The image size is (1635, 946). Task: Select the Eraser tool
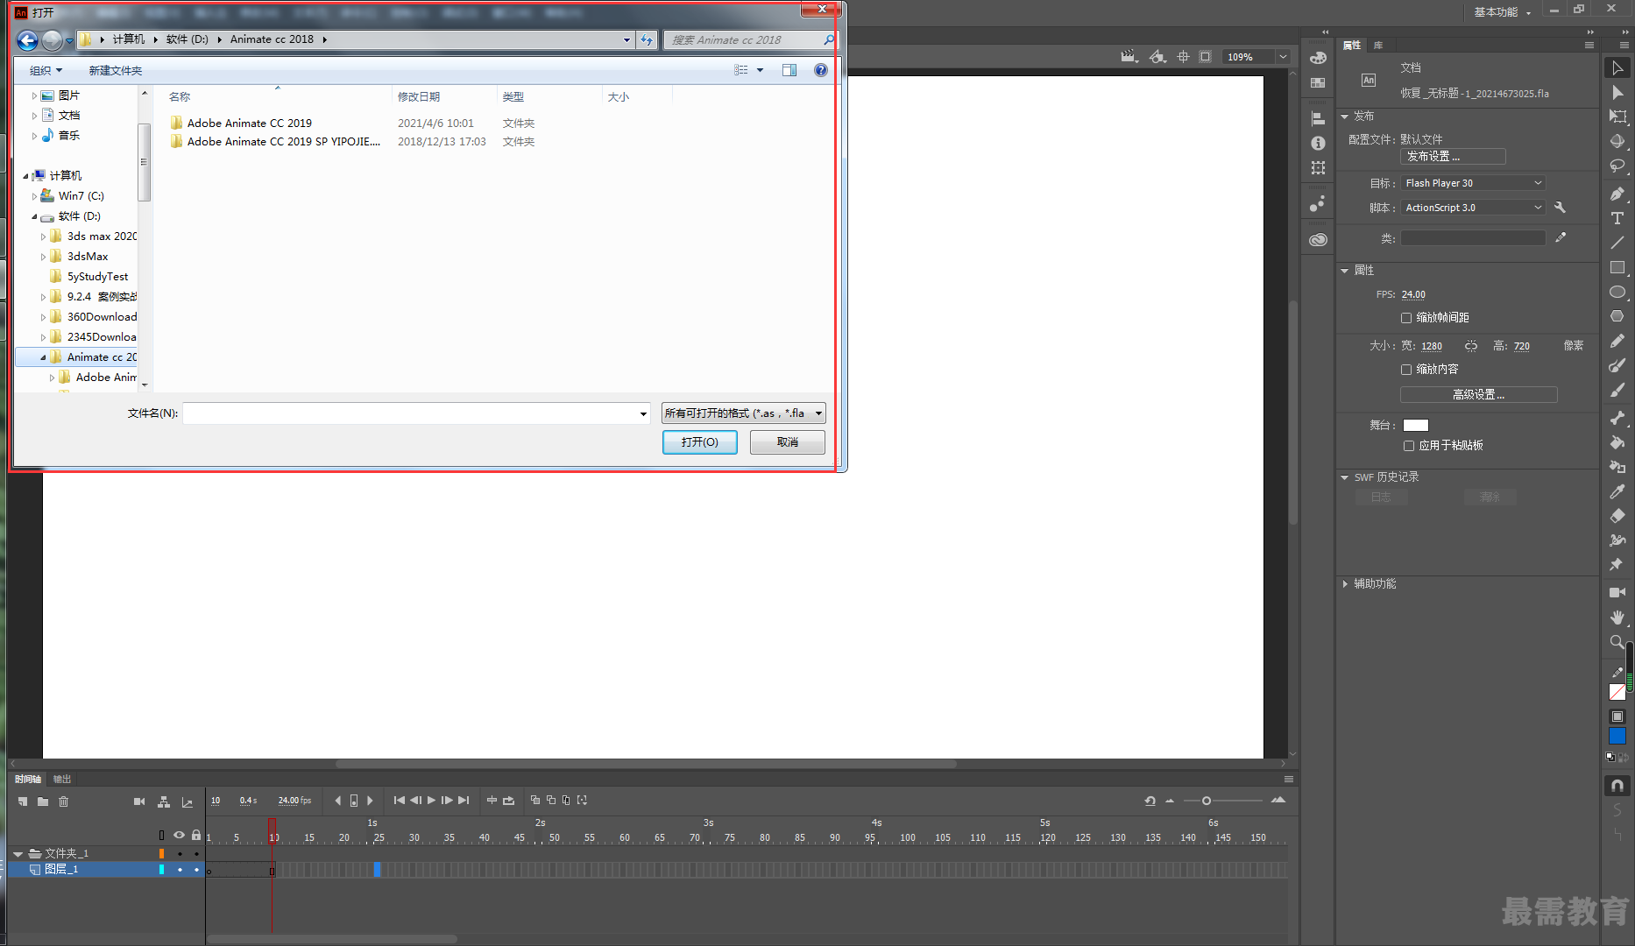[1617, 516]
